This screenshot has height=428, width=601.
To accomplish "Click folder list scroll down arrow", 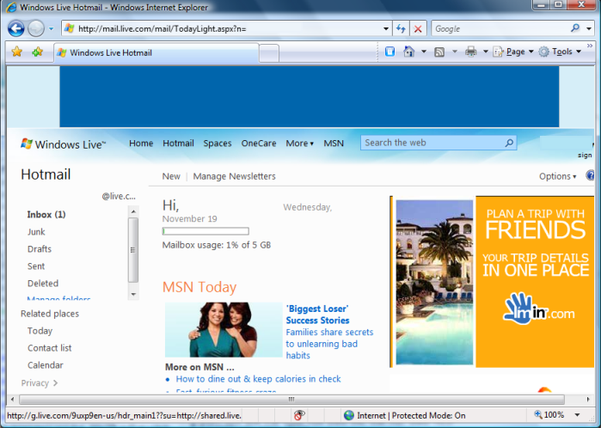I will [x=133, y=294].
